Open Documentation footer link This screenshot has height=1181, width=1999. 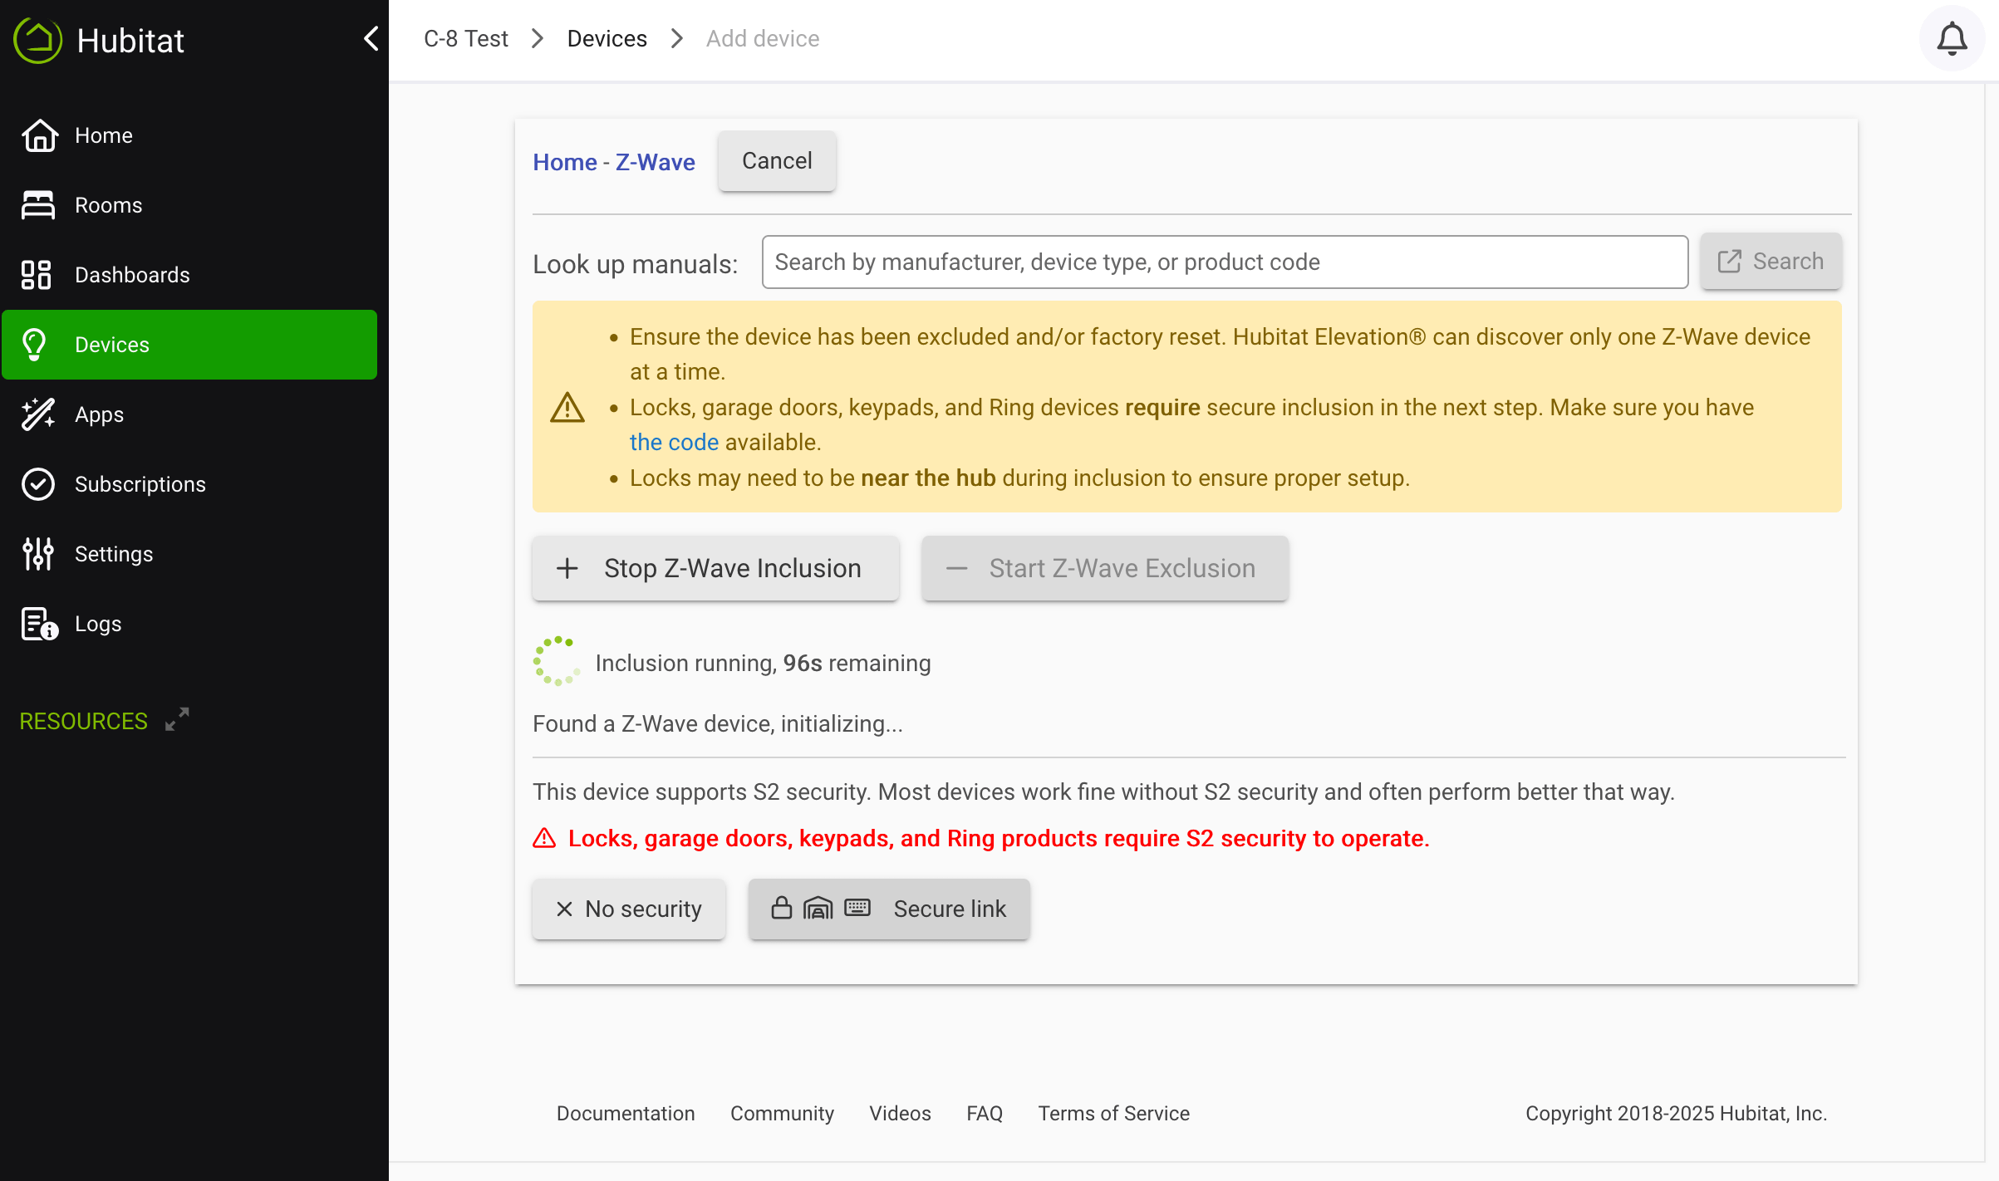click(626, 1114)
